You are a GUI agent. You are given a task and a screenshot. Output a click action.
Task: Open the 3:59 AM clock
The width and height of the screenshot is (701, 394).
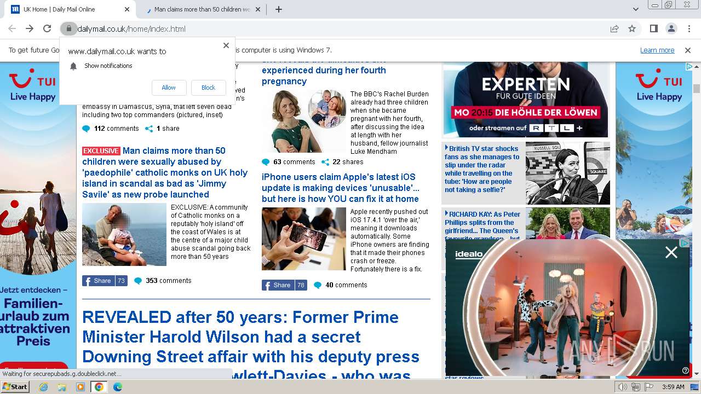click(673, 387)
